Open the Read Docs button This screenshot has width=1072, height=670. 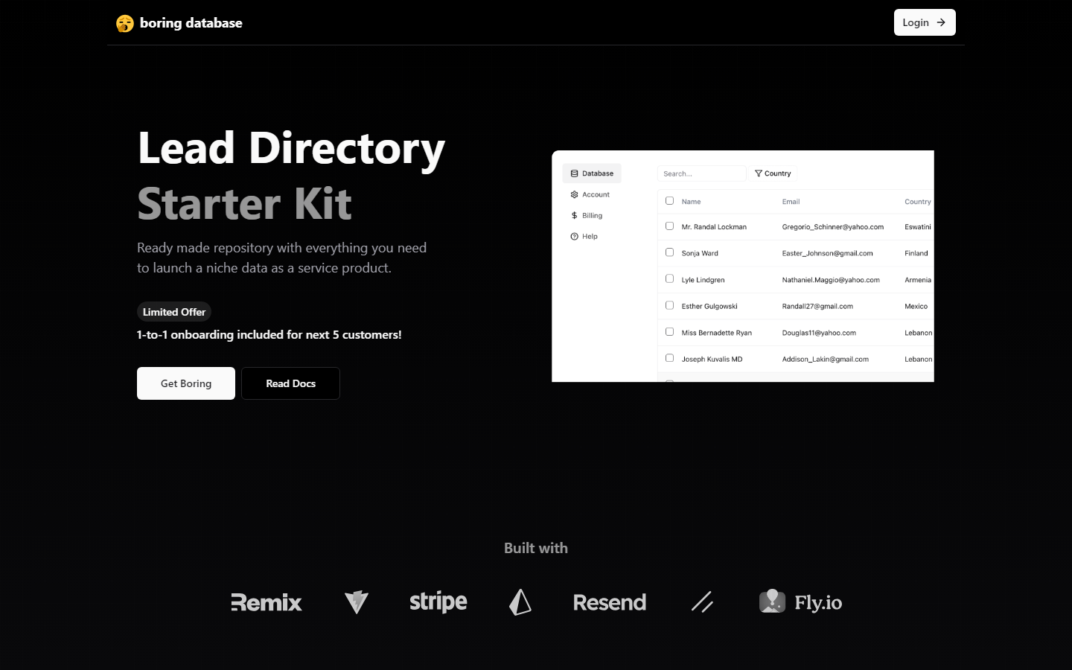click(x=290, y=383)
